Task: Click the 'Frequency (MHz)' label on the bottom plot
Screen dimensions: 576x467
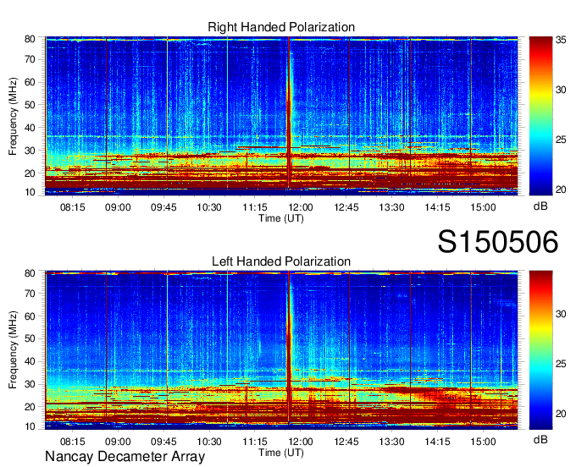Action: pyautogui.click(x=13, y=350)
